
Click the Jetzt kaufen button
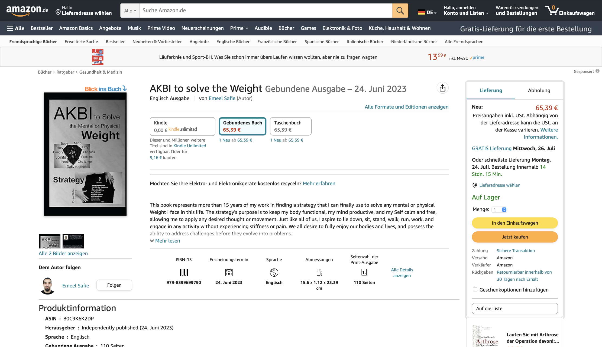pyautogui.click(x=515, y=237)
